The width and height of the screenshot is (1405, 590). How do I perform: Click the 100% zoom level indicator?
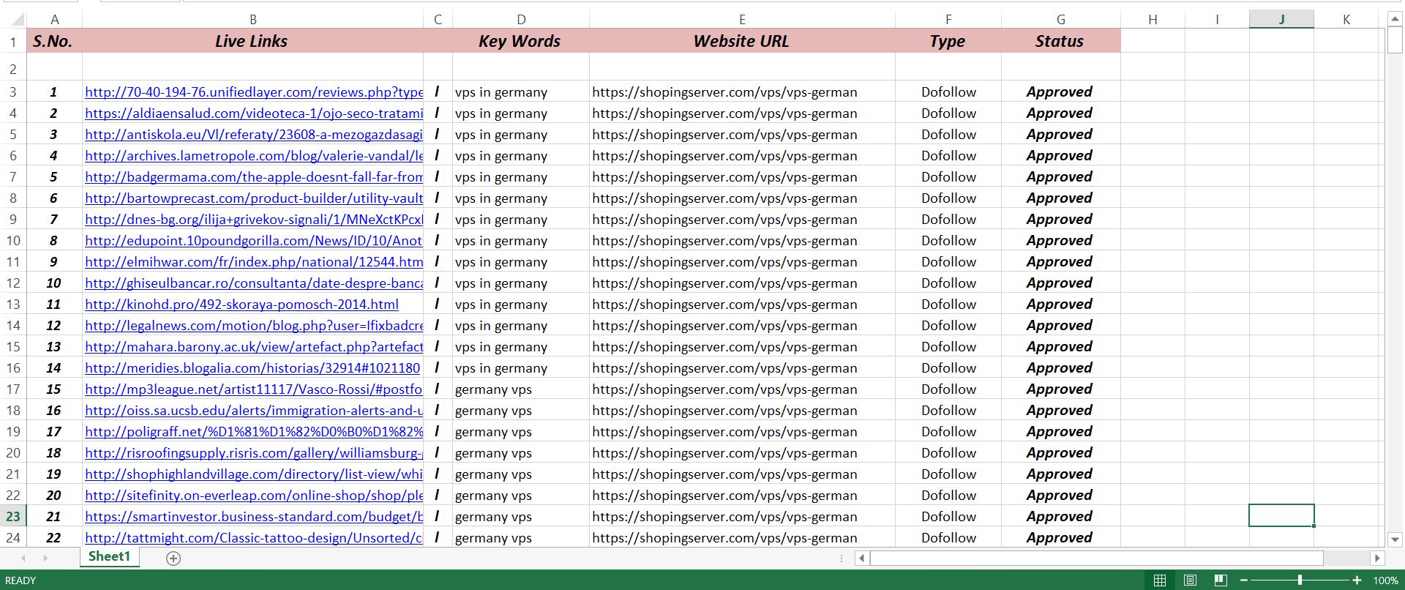coord(1385,580)
